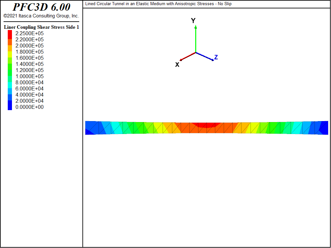331x248 pixels.
Task: Click legend value 4.0000E+04
Action: coord(29,95)
